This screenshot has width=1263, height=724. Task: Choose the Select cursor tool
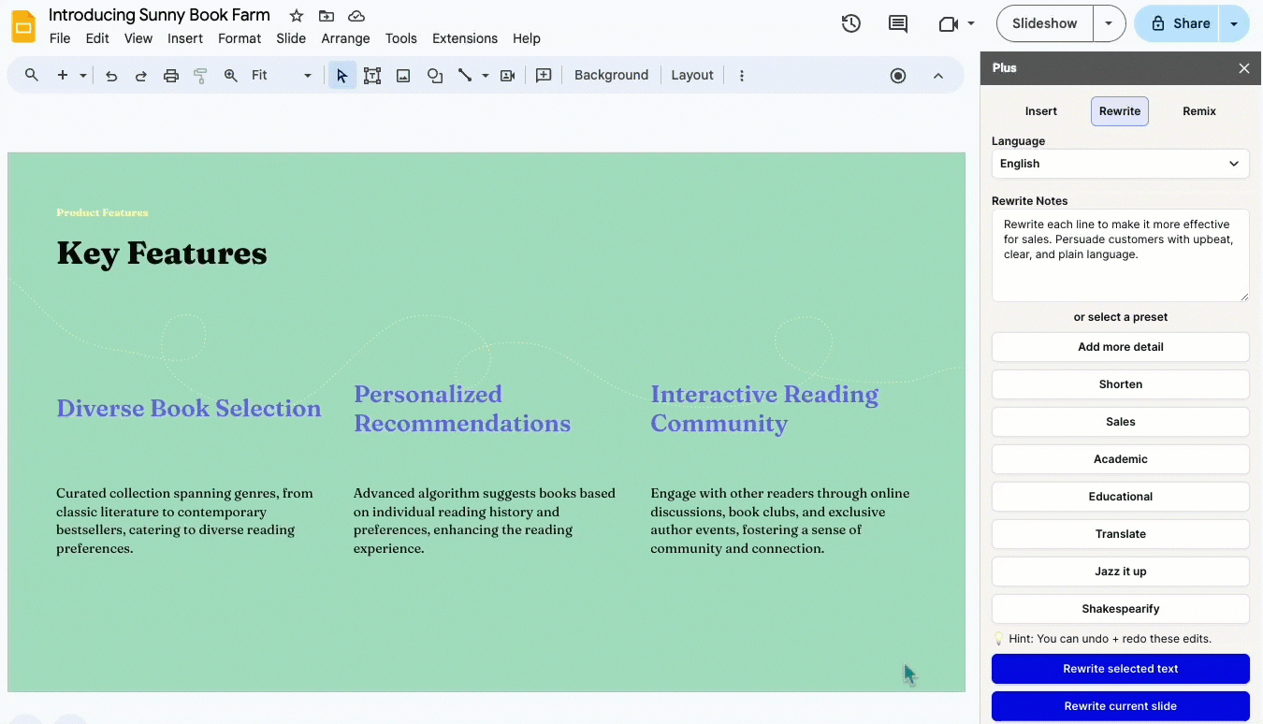(341, 76)
